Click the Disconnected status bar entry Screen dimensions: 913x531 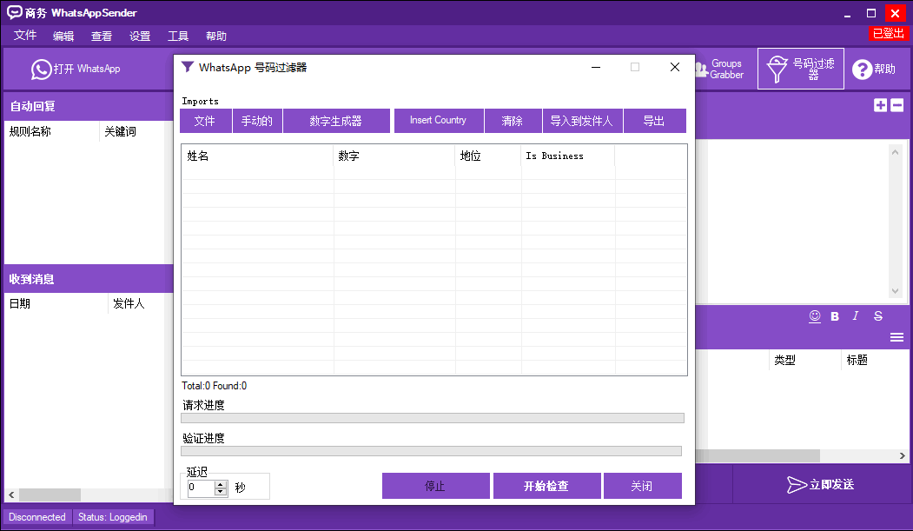pyautogui.click(x=37, y=517)
